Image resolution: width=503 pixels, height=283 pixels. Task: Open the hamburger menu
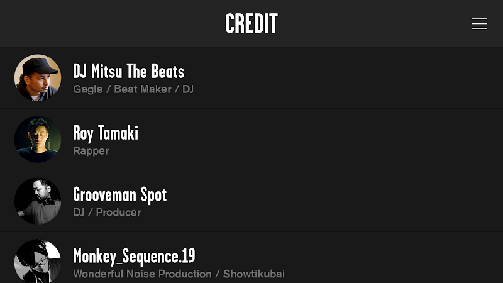[479, 24]
